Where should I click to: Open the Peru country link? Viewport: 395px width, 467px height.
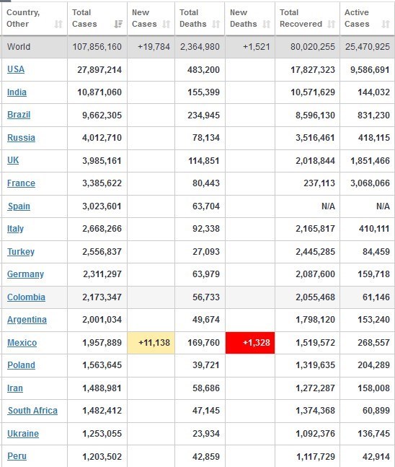[17, 456]
